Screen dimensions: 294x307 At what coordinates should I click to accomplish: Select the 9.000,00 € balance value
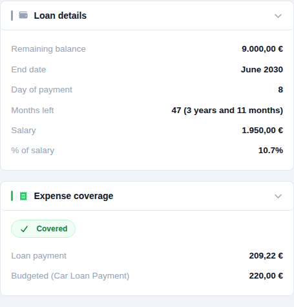pyautogui.click(x=262, y=49)
